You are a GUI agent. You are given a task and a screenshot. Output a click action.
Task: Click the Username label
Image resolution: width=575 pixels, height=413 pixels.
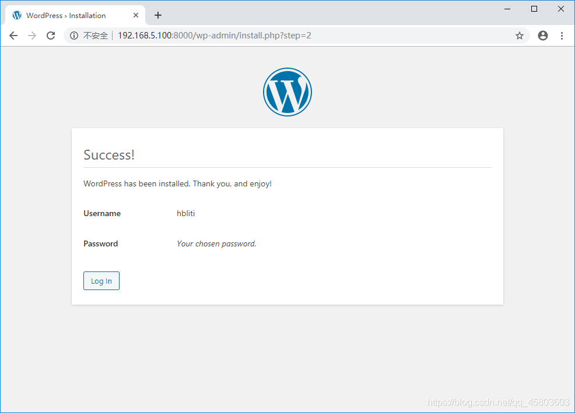pos(102,213)
